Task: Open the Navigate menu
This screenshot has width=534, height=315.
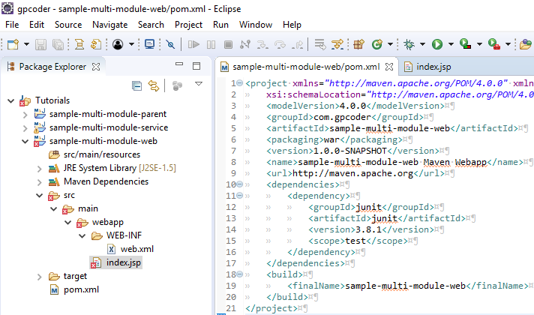Action: (x=109, y=25)
